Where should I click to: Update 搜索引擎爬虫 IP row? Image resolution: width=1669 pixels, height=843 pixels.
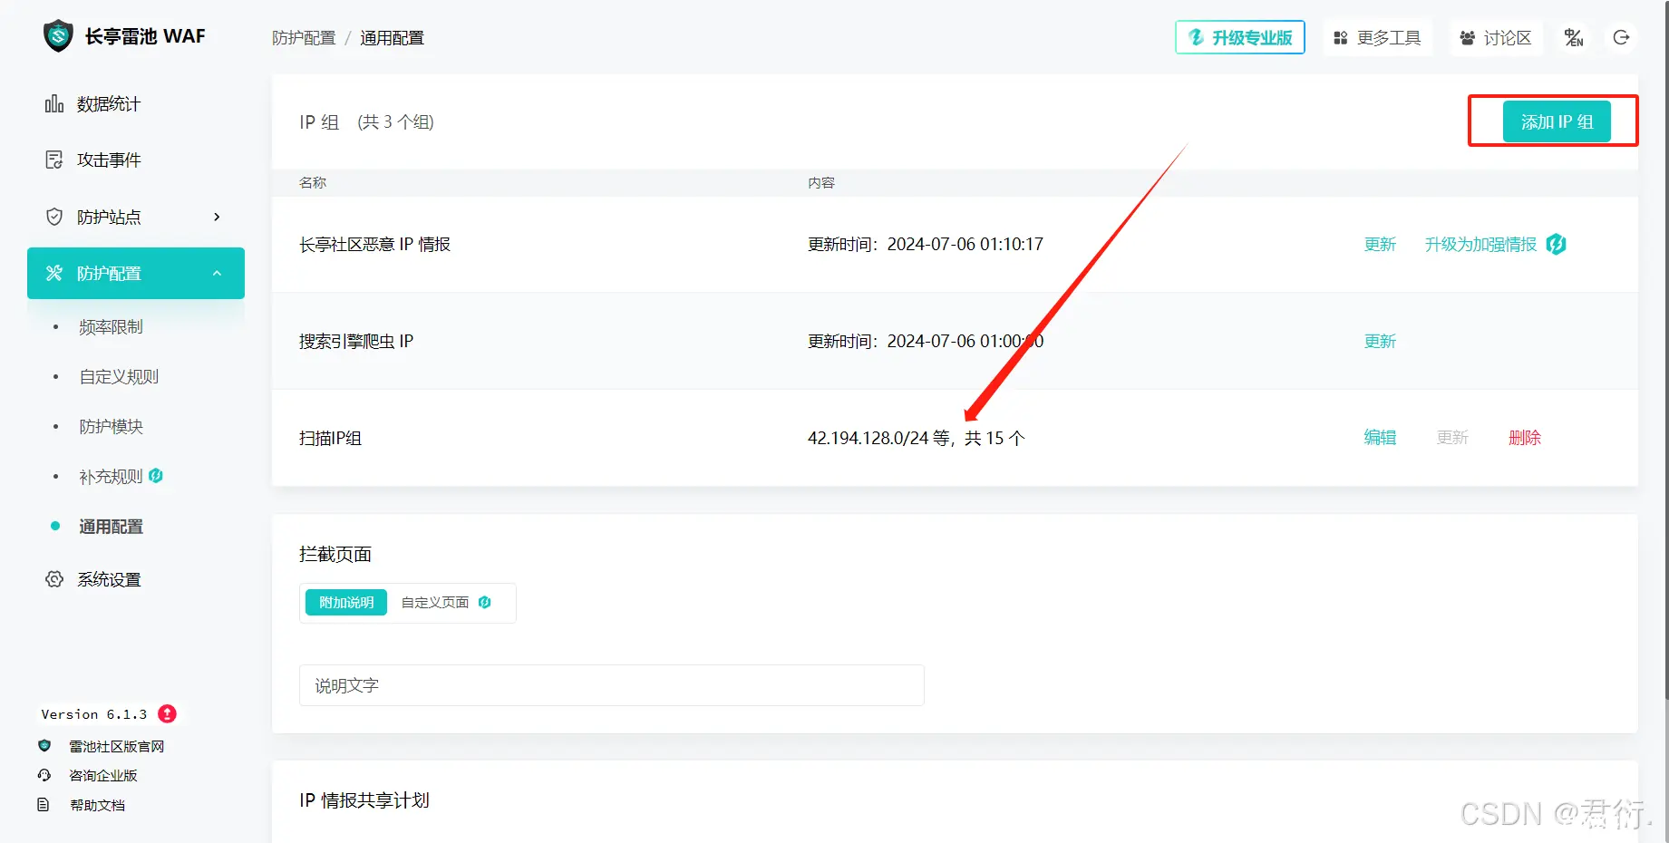[x=1380, y=342]
